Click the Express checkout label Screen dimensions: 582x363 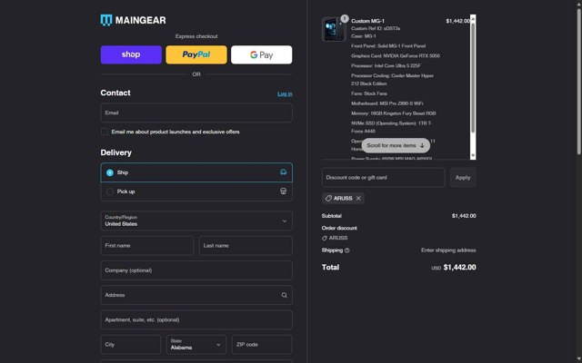coord(196,36)
